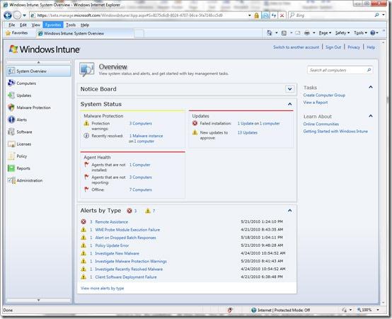Open the Policy Update Error alert
392x319 pixels.
112,245
